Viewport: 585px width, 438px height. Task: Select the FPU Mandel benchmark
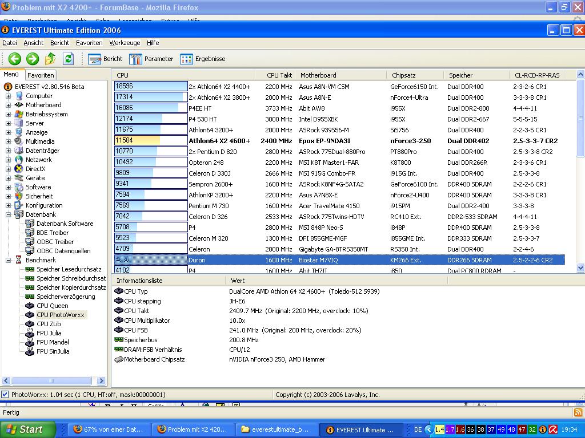(x=53, y=342)
